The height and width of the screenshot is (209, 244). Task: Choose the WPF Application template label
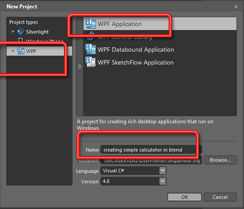(120, 24)
